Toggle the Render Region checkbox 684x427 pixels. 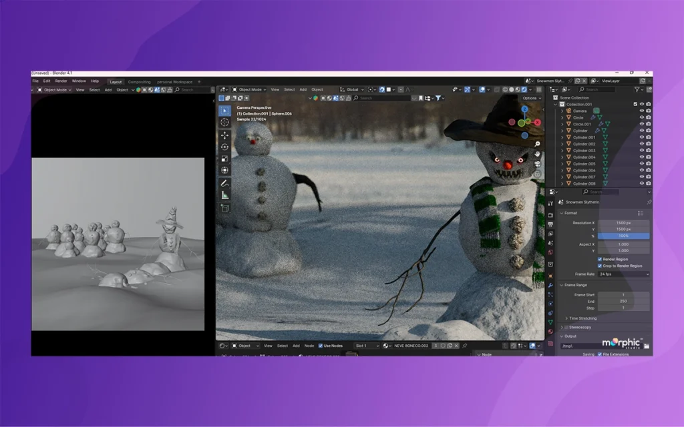click(600, 260)
